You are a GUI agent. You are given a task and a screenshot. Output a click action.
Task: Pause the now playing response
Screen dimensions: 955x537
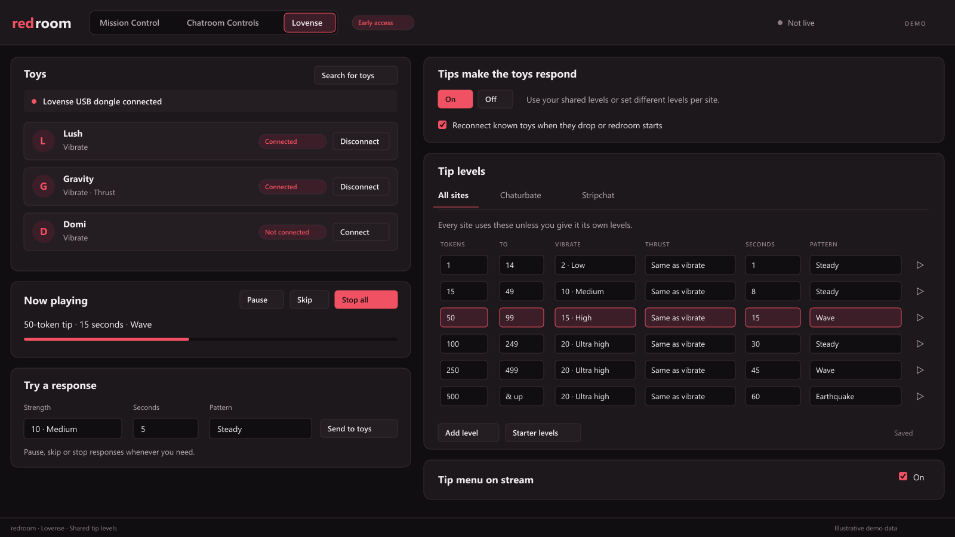pyautogui.click(x=261, y=300)
